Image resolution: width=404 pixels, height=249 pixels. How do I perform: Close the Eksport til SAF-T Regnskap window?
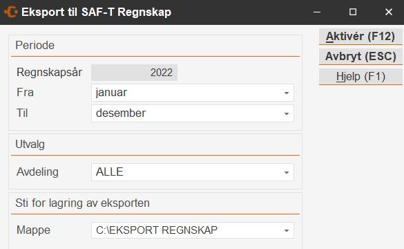click(x=389, y=12)
